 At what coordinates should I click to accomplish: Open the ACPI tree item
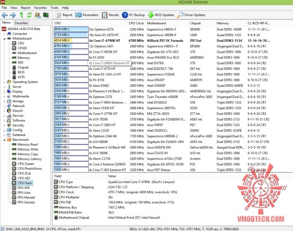tap(18, 77)
